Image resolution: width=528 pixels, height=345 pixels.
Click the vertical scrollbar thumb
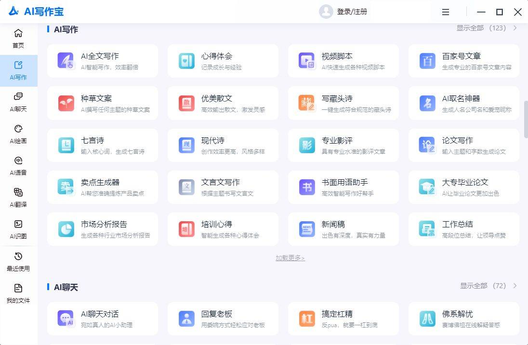[x=526, y=119]
